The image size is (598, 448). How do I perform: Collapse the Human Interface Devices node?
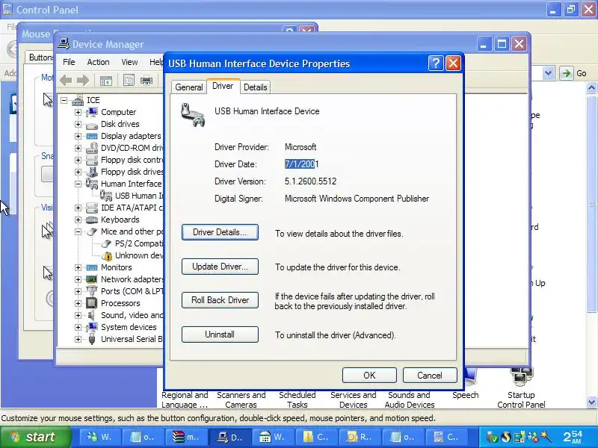tap(78, 184)
